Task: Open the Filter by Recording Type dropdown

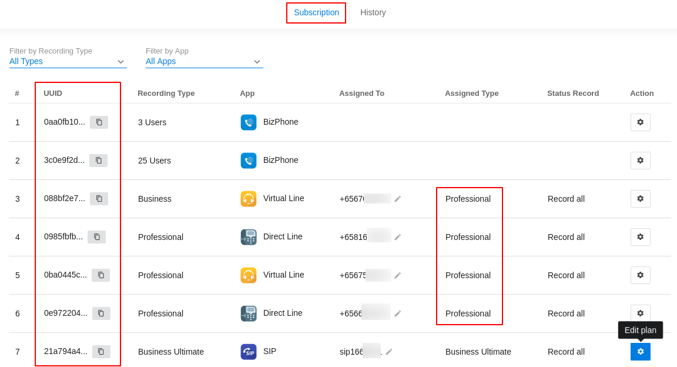Action: [68, 61]
